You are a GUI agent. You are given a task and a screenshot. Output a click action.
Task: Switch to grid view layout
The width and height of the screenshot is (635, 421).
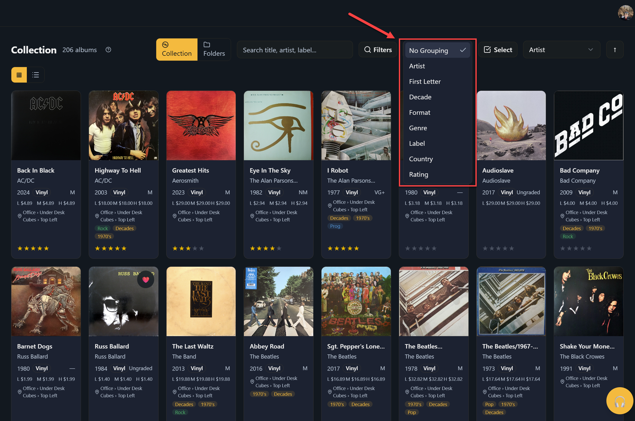(x=19, y=75)
